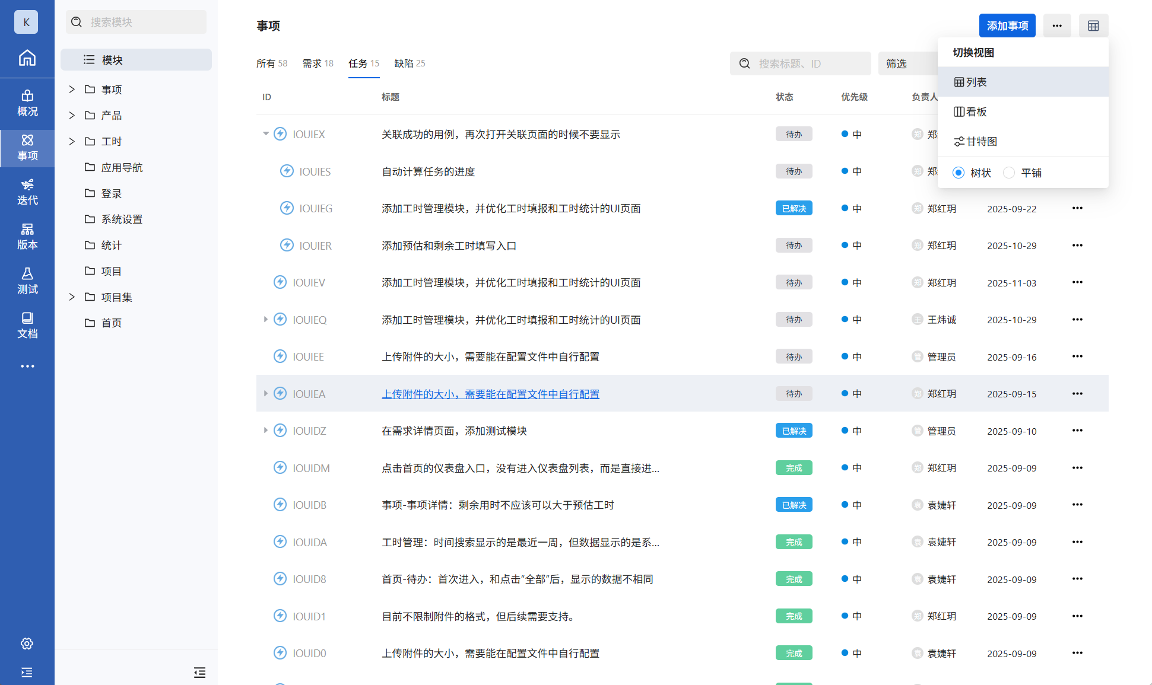Open 概况 overview section

(27, 103)
